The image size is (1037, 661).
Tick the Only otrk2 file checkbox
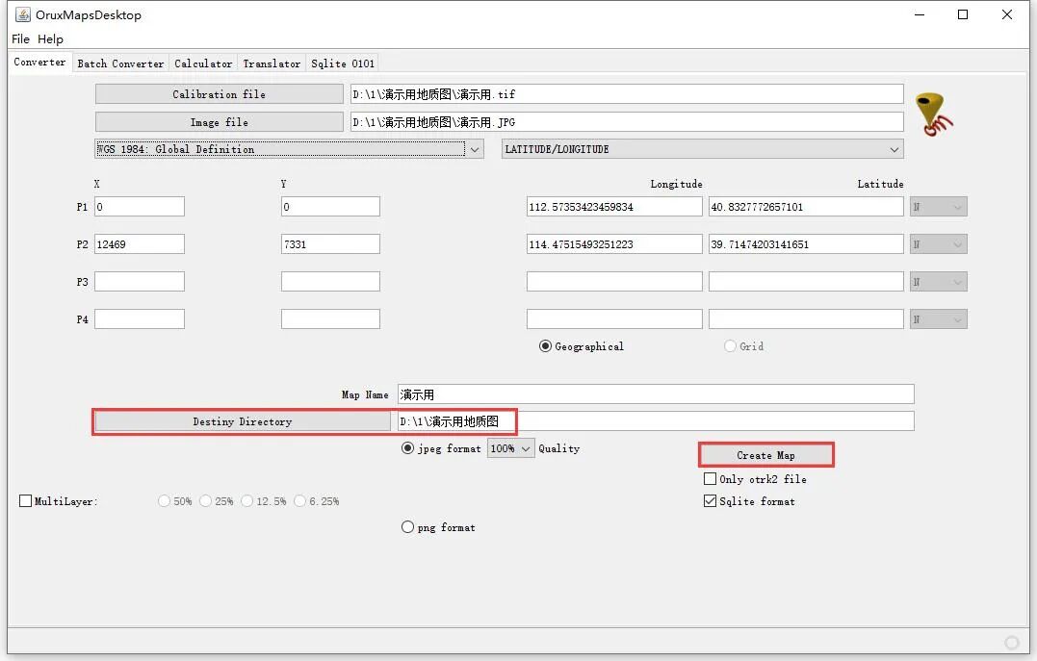click(x=710, y=478)
